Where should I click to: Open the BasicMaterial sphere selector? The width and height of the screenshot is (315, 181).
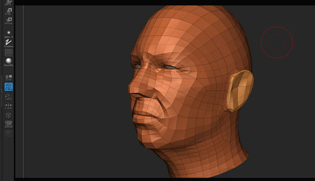coord(8,62)
